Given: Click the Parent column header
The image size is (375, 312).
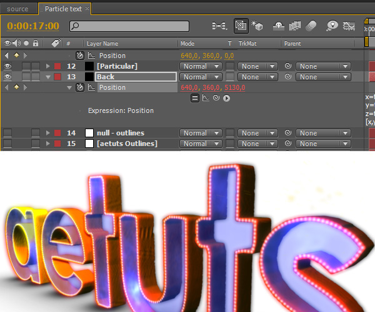Looking at the screenshot, I should [292, 44].
